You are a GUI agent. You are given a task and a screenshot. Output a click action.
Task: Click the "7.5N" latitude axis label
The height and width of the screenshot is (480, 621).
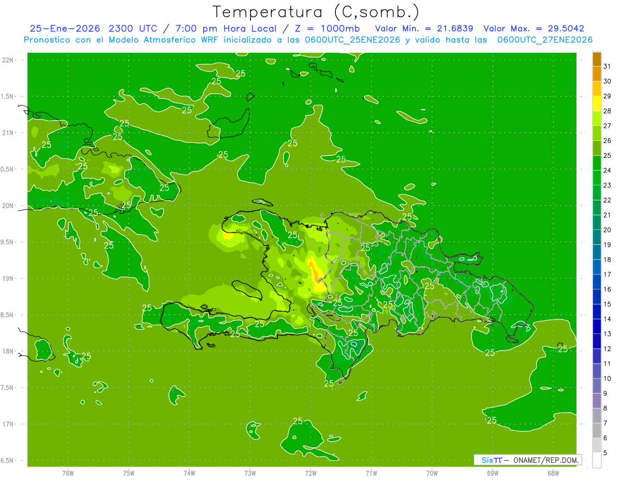pyautogui.click(x=8, y=388)
